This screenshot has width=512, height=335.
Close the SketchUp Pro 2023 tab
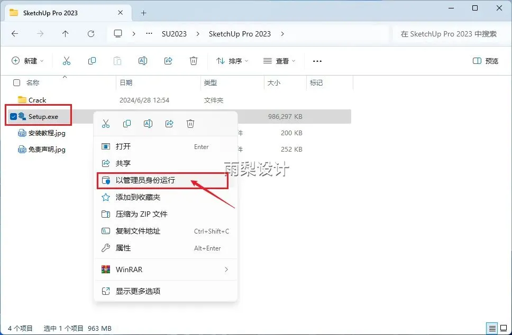pos(121,13)
